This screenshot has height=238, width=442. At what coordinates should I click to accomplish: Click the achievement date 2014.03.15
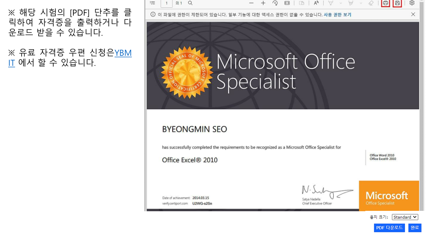(x=201, y=198)
